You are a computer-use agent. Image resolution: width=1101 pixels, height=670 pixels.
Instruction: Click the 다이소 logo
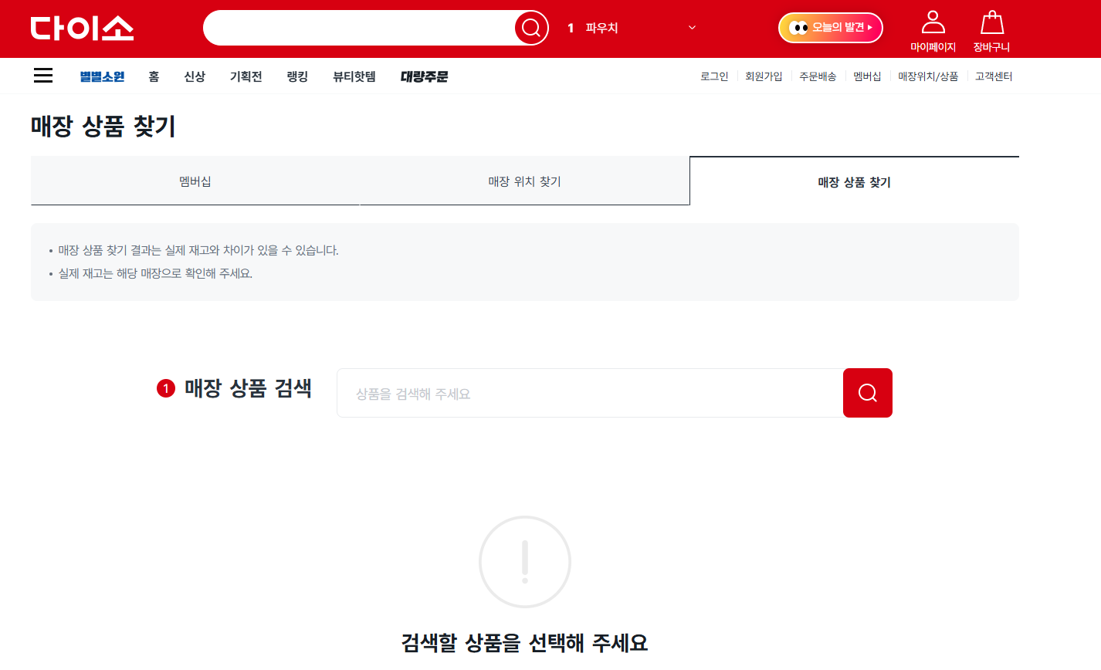tap(81, 29)
